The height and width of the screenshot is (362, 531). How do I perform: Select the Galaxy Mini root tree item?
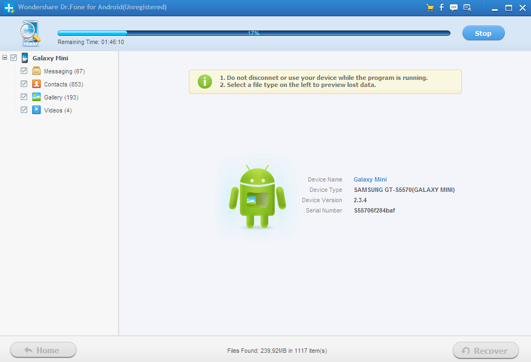point(50,58)
